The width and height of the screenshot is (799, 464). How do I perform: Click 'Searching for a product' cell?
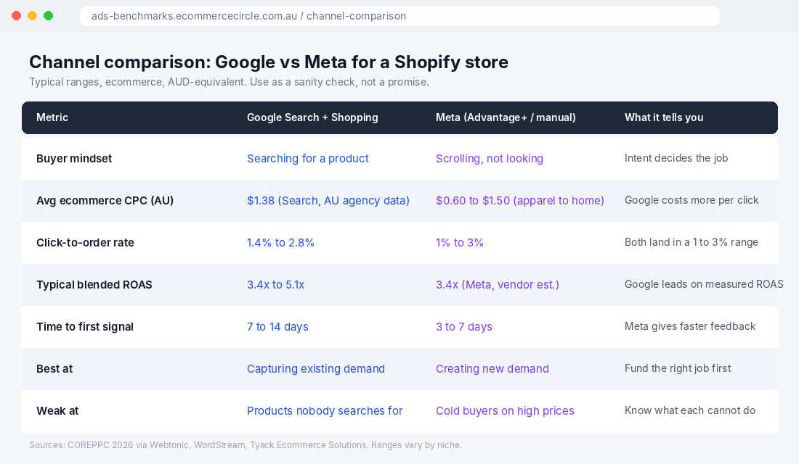(x=308, y=159)
